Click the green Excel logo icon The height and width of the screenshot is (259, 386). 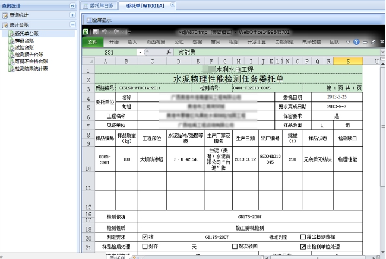(x=87, y=31)
